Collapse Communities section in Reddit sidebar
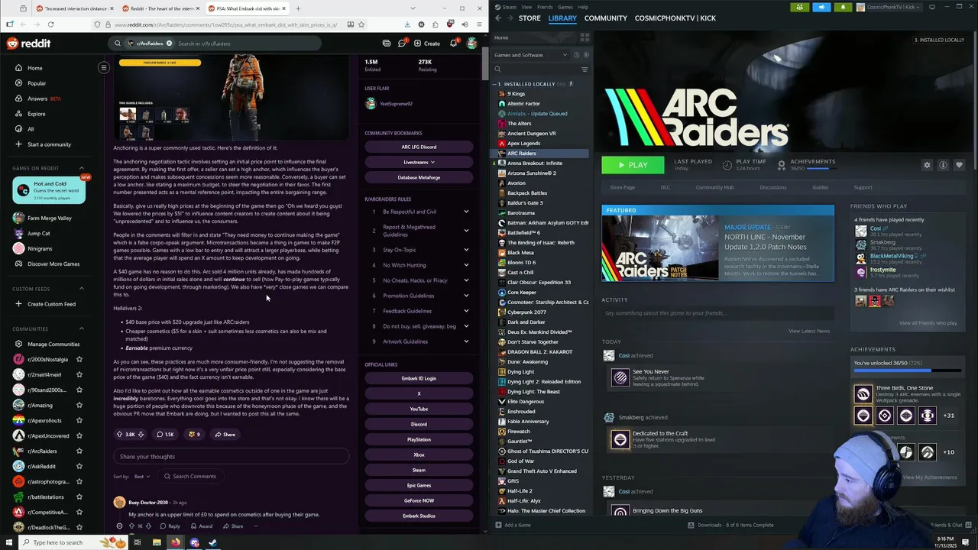This screenshot has width=978, height=550. tap(82, 329)
